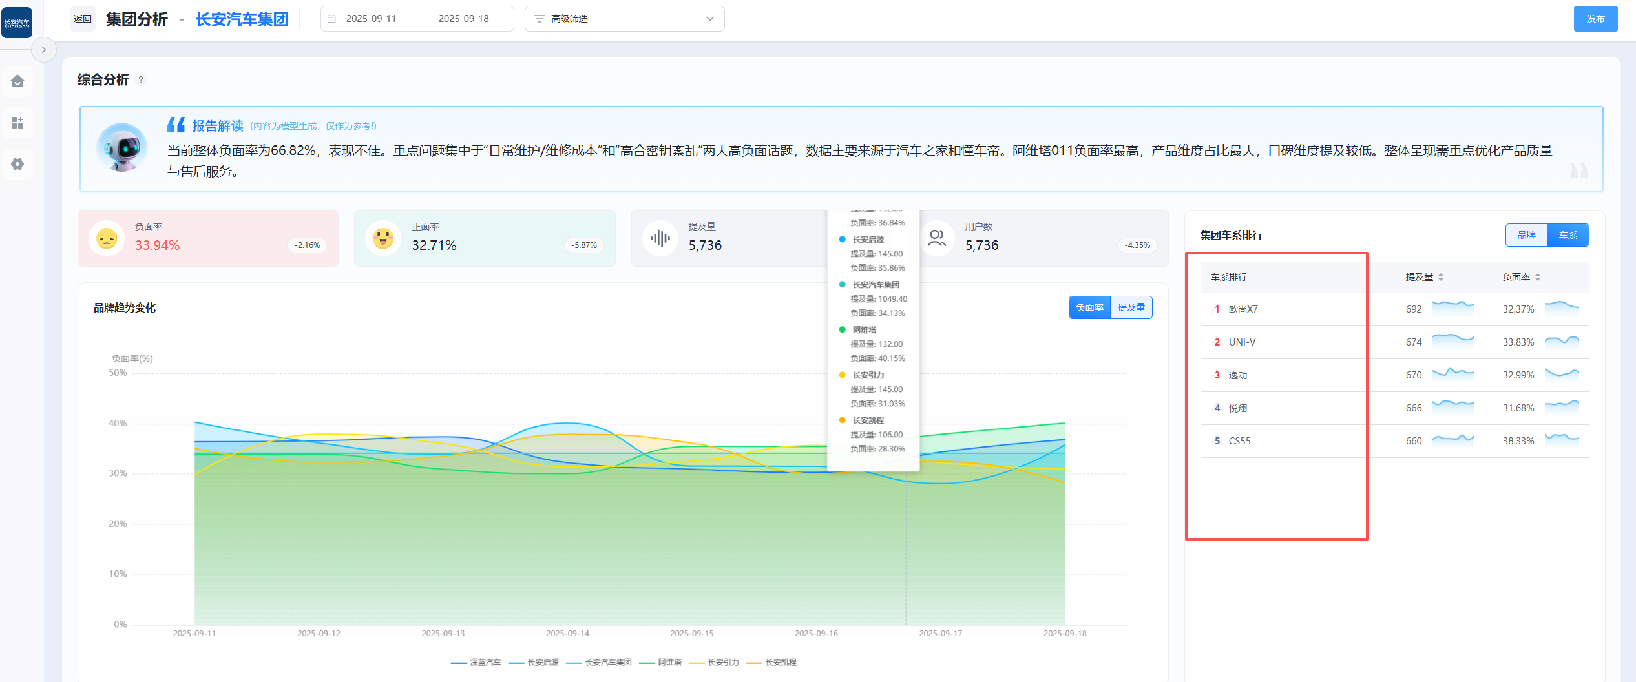The width and height of the screenshot is (1636, 682).
Task: Click the -5.87% change badge
Action: [x=584, y=245]
